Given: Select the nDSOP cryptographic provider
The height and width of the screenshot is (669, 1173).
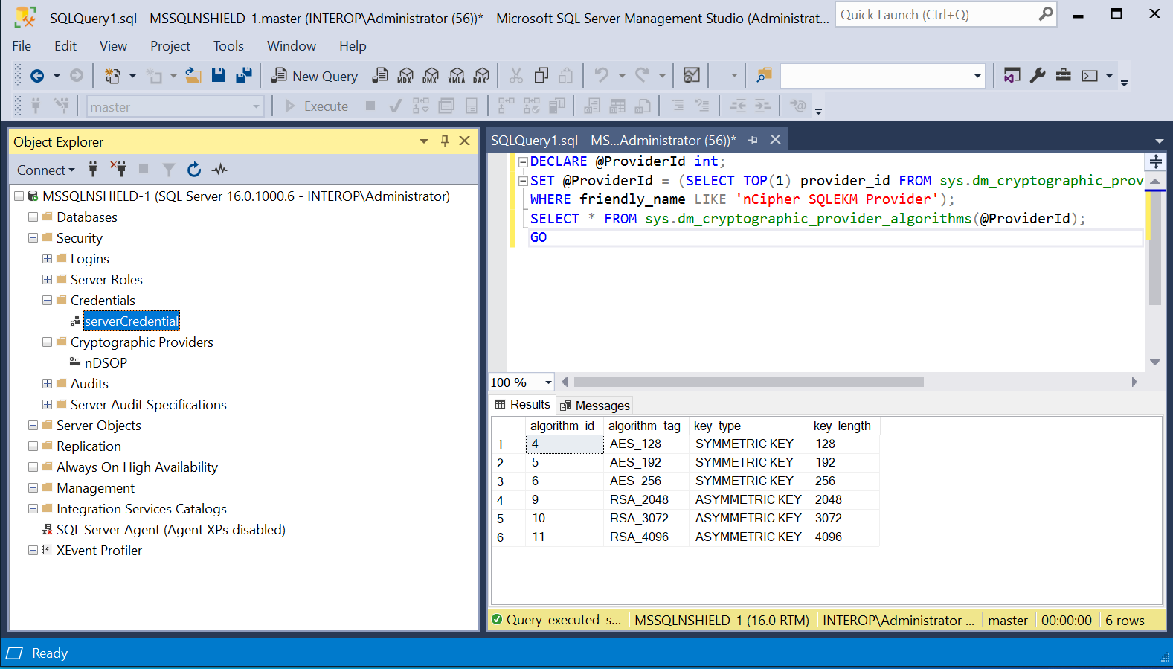Looking at the screenshot, I should pyautogui.click(x=106, y=363).
